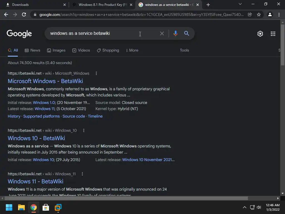Click the horizontal scrollbar thumb
285x214 pixels.
click(x=126, y=198)
